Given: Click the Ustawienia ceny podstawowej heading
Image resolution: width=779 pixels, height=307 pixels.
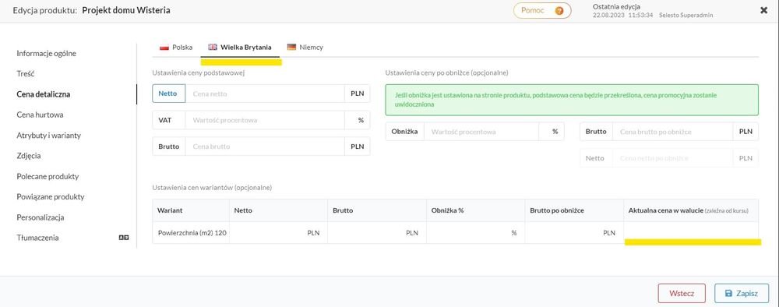Looking at the screenshot, I should click(x=199, y=73).
